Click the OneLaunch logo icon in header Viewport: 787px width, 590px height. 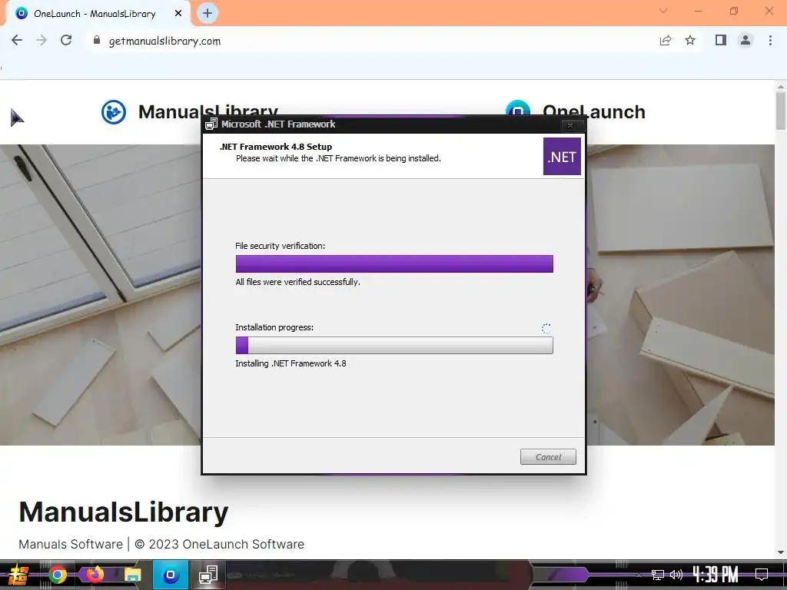(x=517, y=108)
